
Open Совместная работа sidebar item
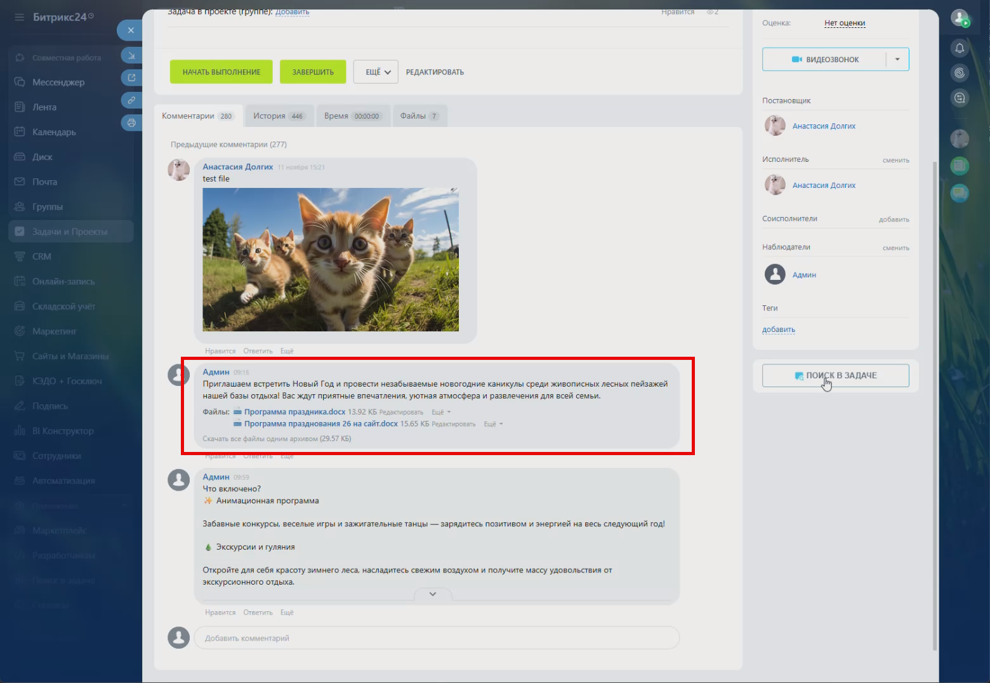point(67,58)
